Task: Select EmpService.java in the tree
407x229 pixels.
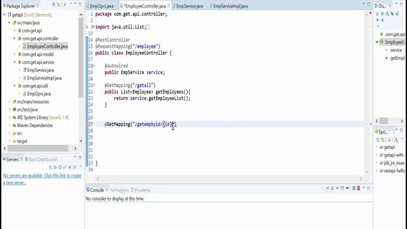Action: (x=40, y=70)
